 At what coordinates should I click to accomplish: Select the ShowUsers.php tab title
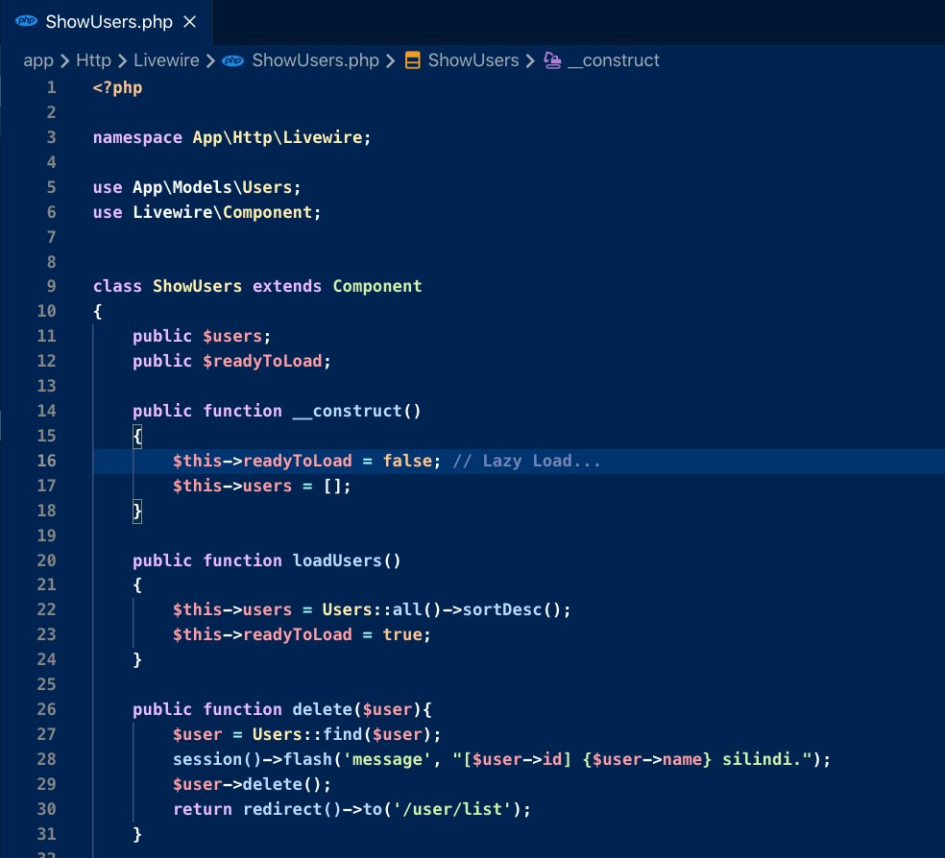point(109,22)
